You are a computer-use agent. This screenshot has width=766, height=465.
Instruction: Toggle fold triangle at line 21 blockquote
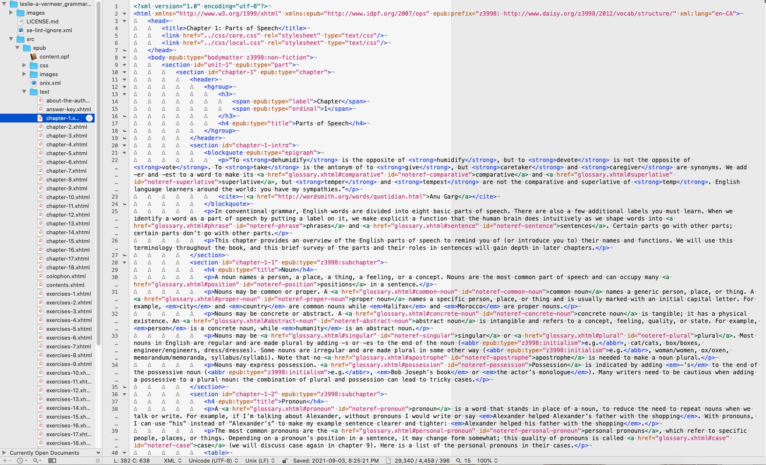pyautogui.click(x=124, y=153)
